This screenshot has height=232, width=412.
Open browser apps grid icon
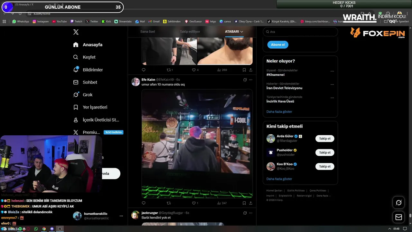[4, 22]
